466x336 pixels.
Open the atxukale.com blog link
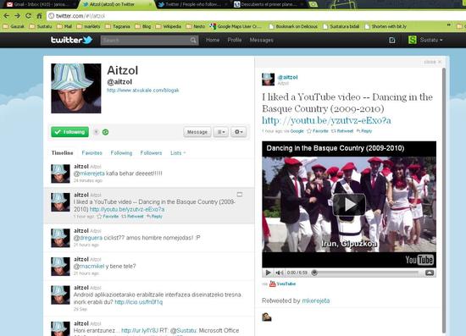click(x=143, y=91)
